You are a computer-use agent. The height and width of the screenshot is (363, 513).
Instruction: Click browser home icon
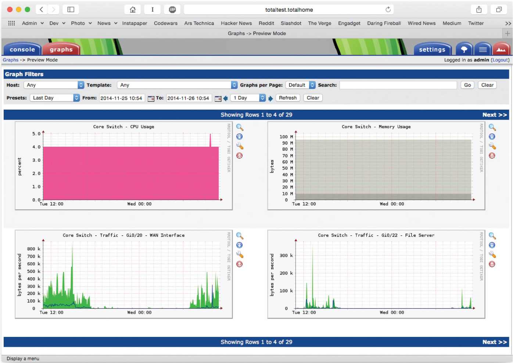tap(133, 10)
